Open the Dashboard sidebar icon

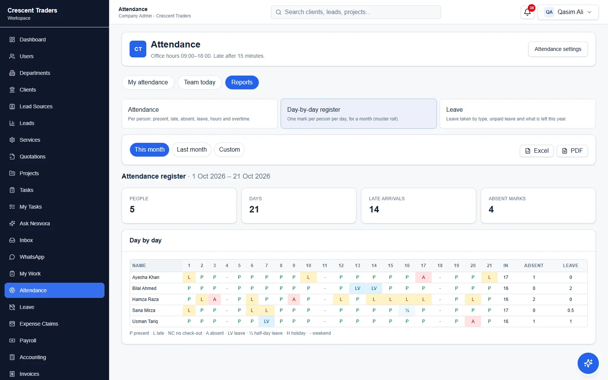[x=12, y=40]
